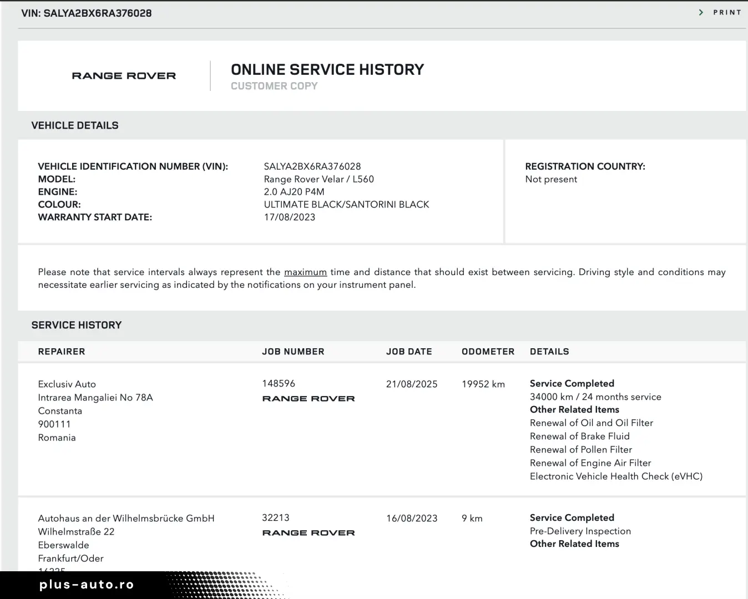Click job number 32213
Image resolution: width=748 pixels, height=599 pixels.
pos(276,518)
